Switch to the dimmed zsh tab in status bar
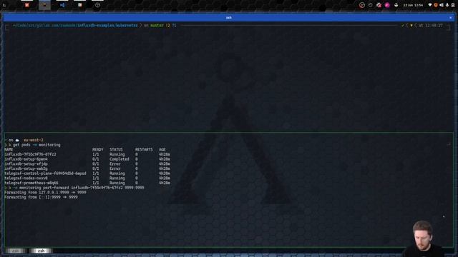Image resolution: width=458 pixels, height=257 pixels. tap(16, 251)
